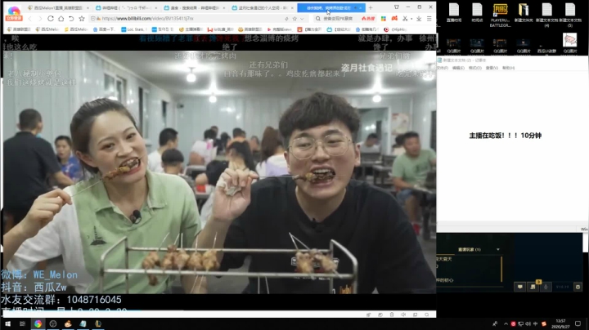Image resolution: width=589 pixels, height=330 pixels.
Task: Expand the address bar dropdown chevron
Action: [x=302, y=18]
